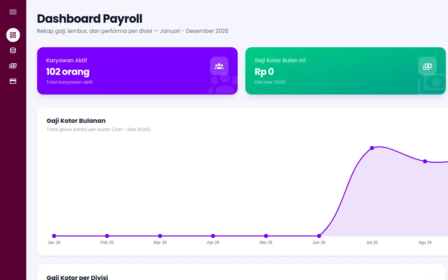Image resolution: width=448 pixels, height=280 pixels.
Task: Click the 'Total karyawan aktif' caption
Action: [x=69, y=82]
